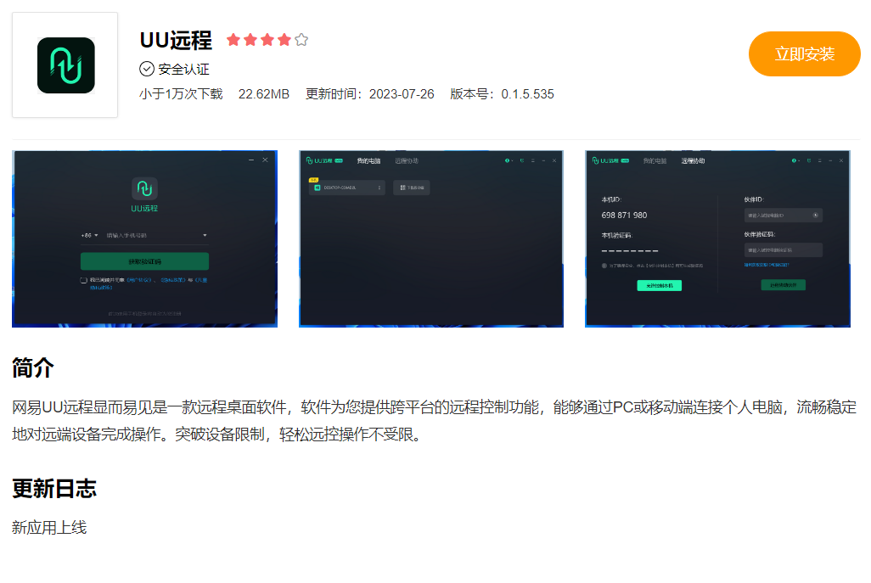Click the UU远程 app logo icon
This screenshot has width=871, height=583.
coord(65,65)
